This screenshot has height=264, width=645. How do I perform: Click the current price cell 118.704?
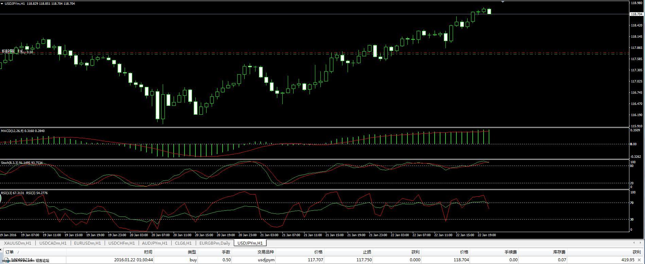tap(461, 260)
